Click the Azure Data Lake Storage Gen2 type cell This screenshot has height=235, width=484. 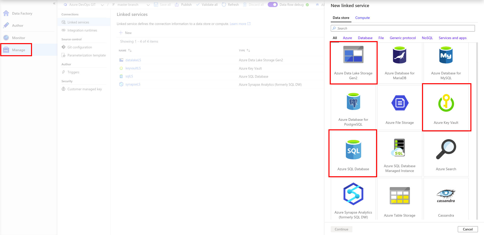(x=261, y=60)
